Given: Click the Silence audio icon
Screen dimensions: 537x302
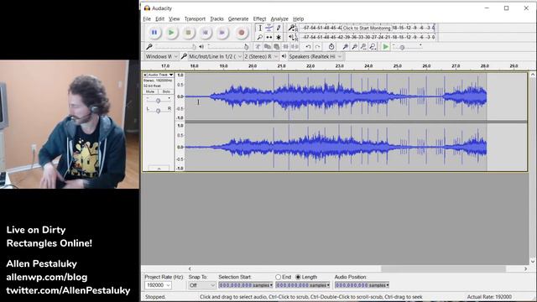Looking at the screenshot, I should coord(295,47).
